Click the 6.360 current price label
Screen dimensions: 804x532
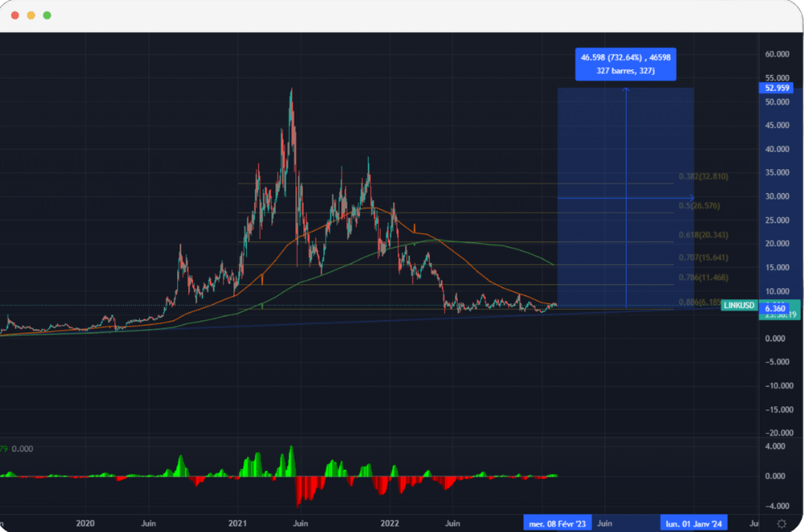point(774,308)
